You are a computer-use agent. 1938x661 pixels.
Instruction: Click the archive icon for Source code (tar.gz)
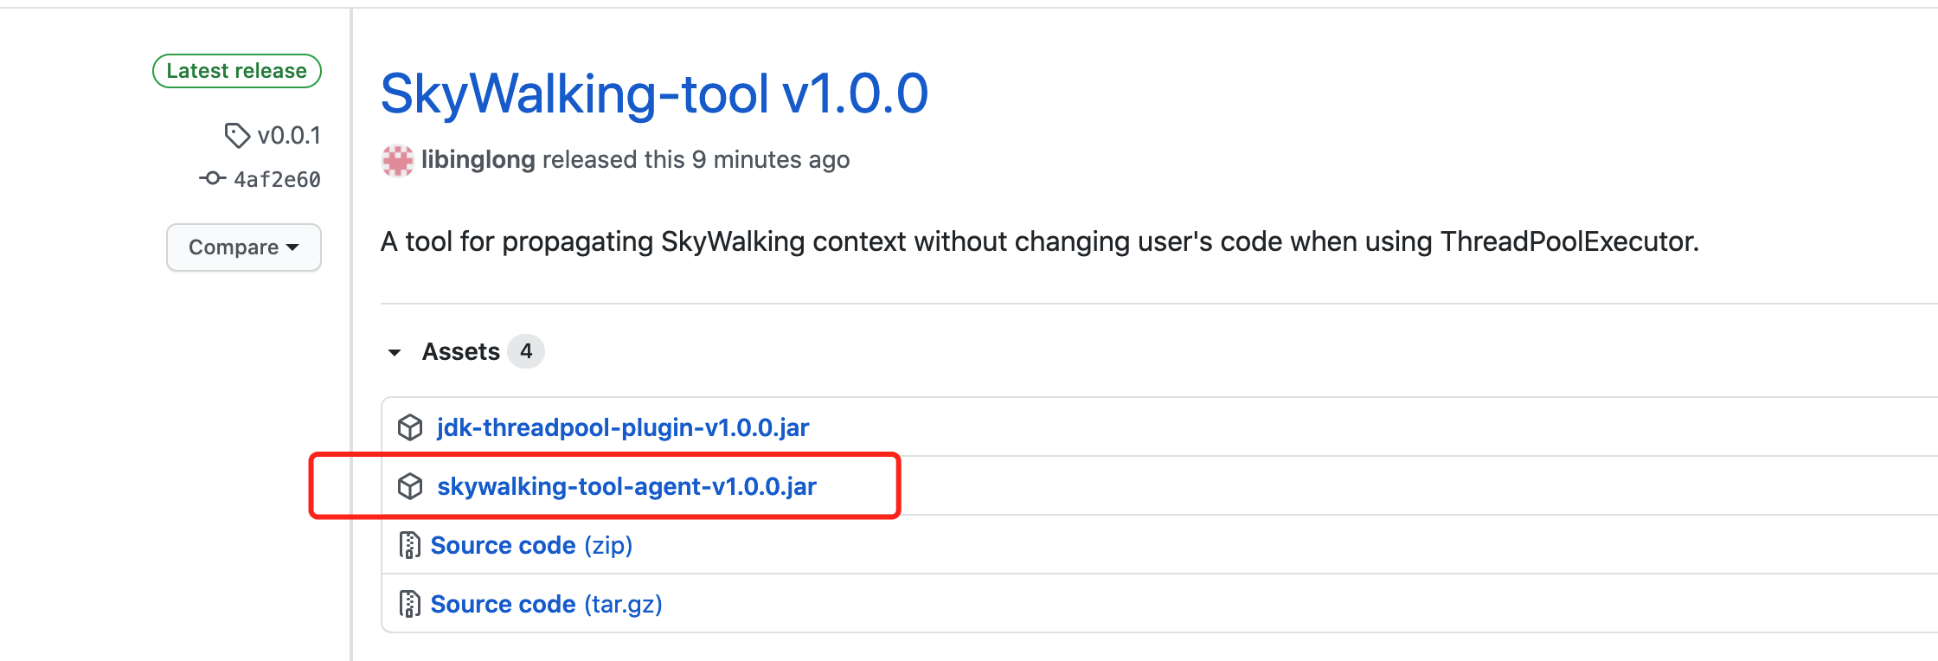click(409, 604)
